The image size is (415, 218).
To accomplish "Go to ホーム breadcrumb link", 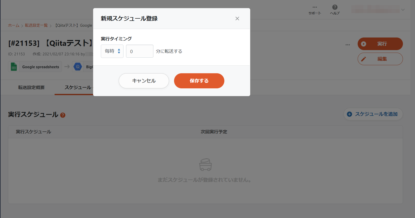I will tap(14, 25).
